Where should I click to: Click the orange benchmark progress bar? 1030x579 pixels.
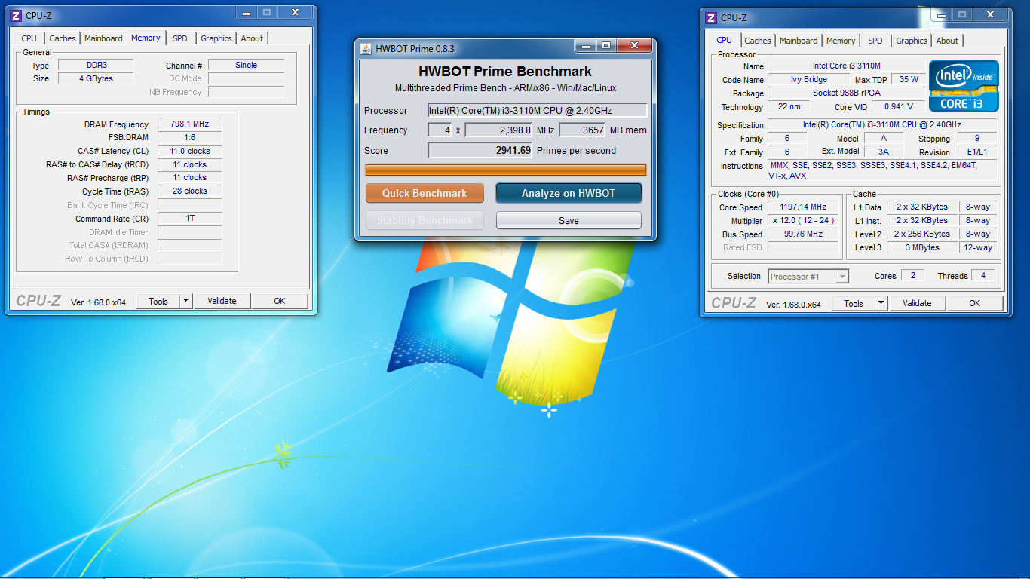(x=506, y=170)
